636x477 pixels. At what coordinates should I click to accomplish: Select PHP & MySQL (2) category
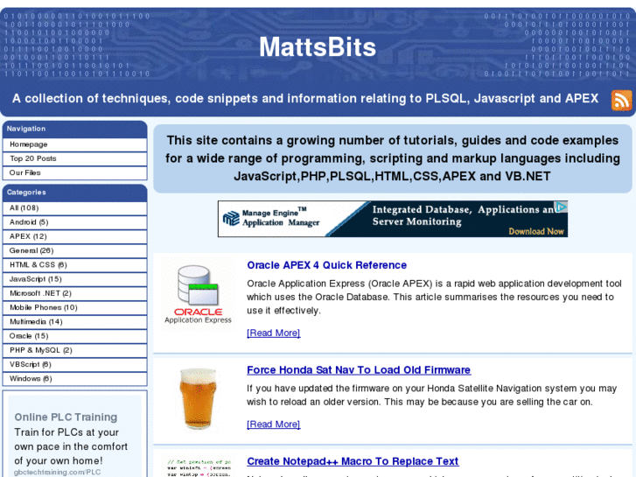pos(74,350)
